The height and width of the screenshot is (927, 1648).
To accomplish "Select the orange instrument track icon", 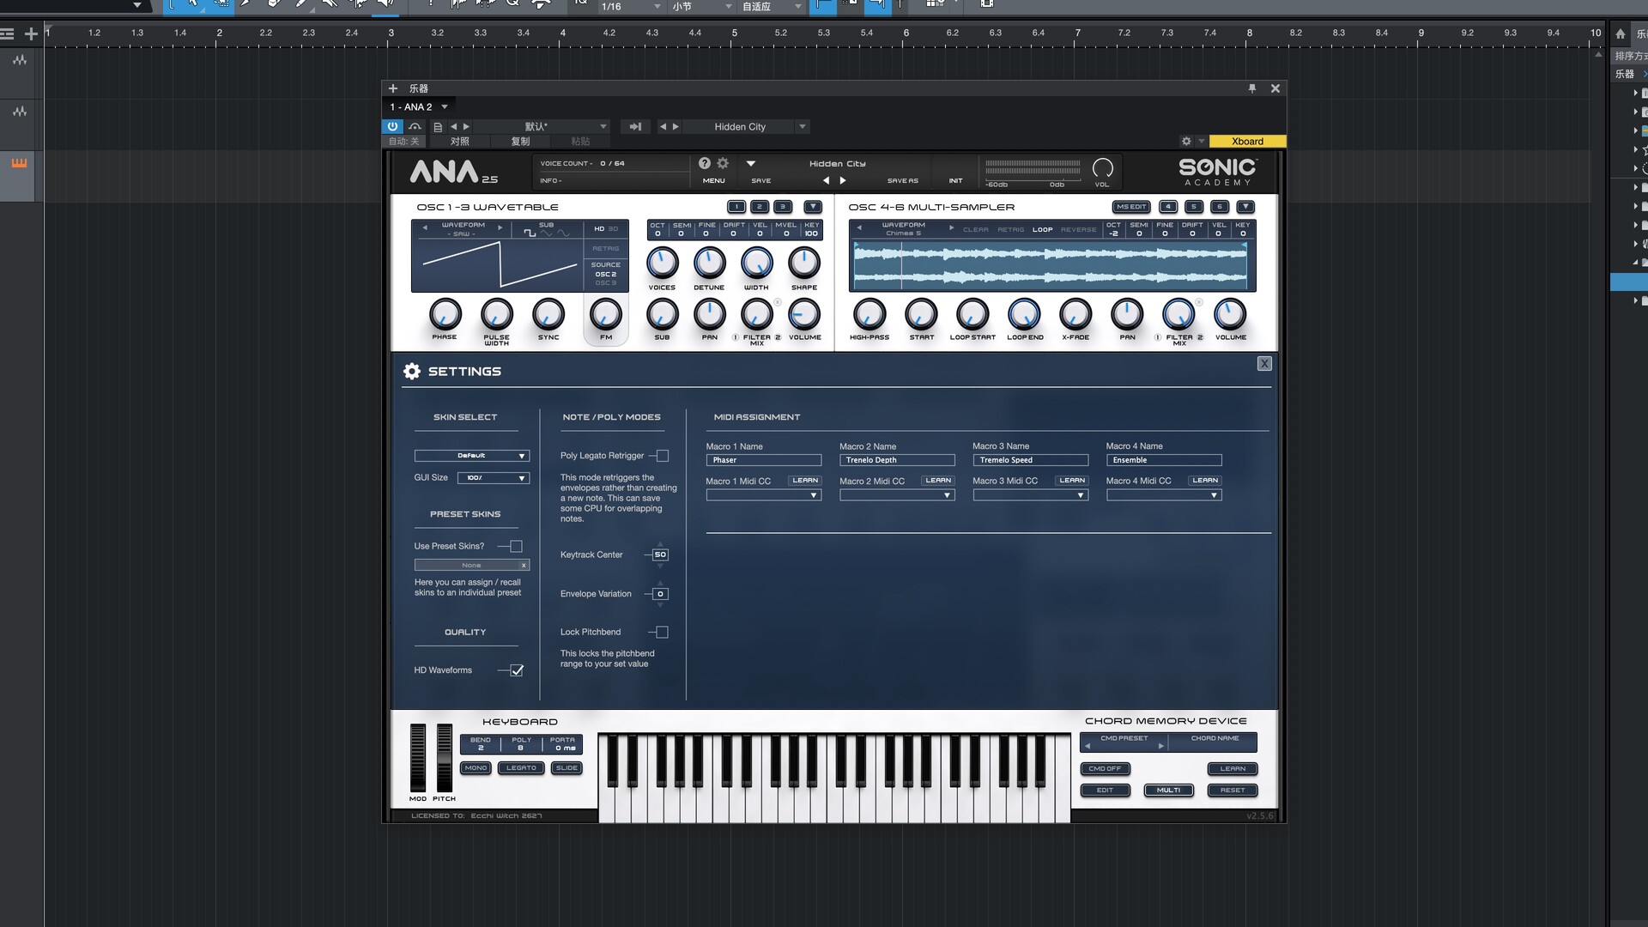I will (19, 163).
